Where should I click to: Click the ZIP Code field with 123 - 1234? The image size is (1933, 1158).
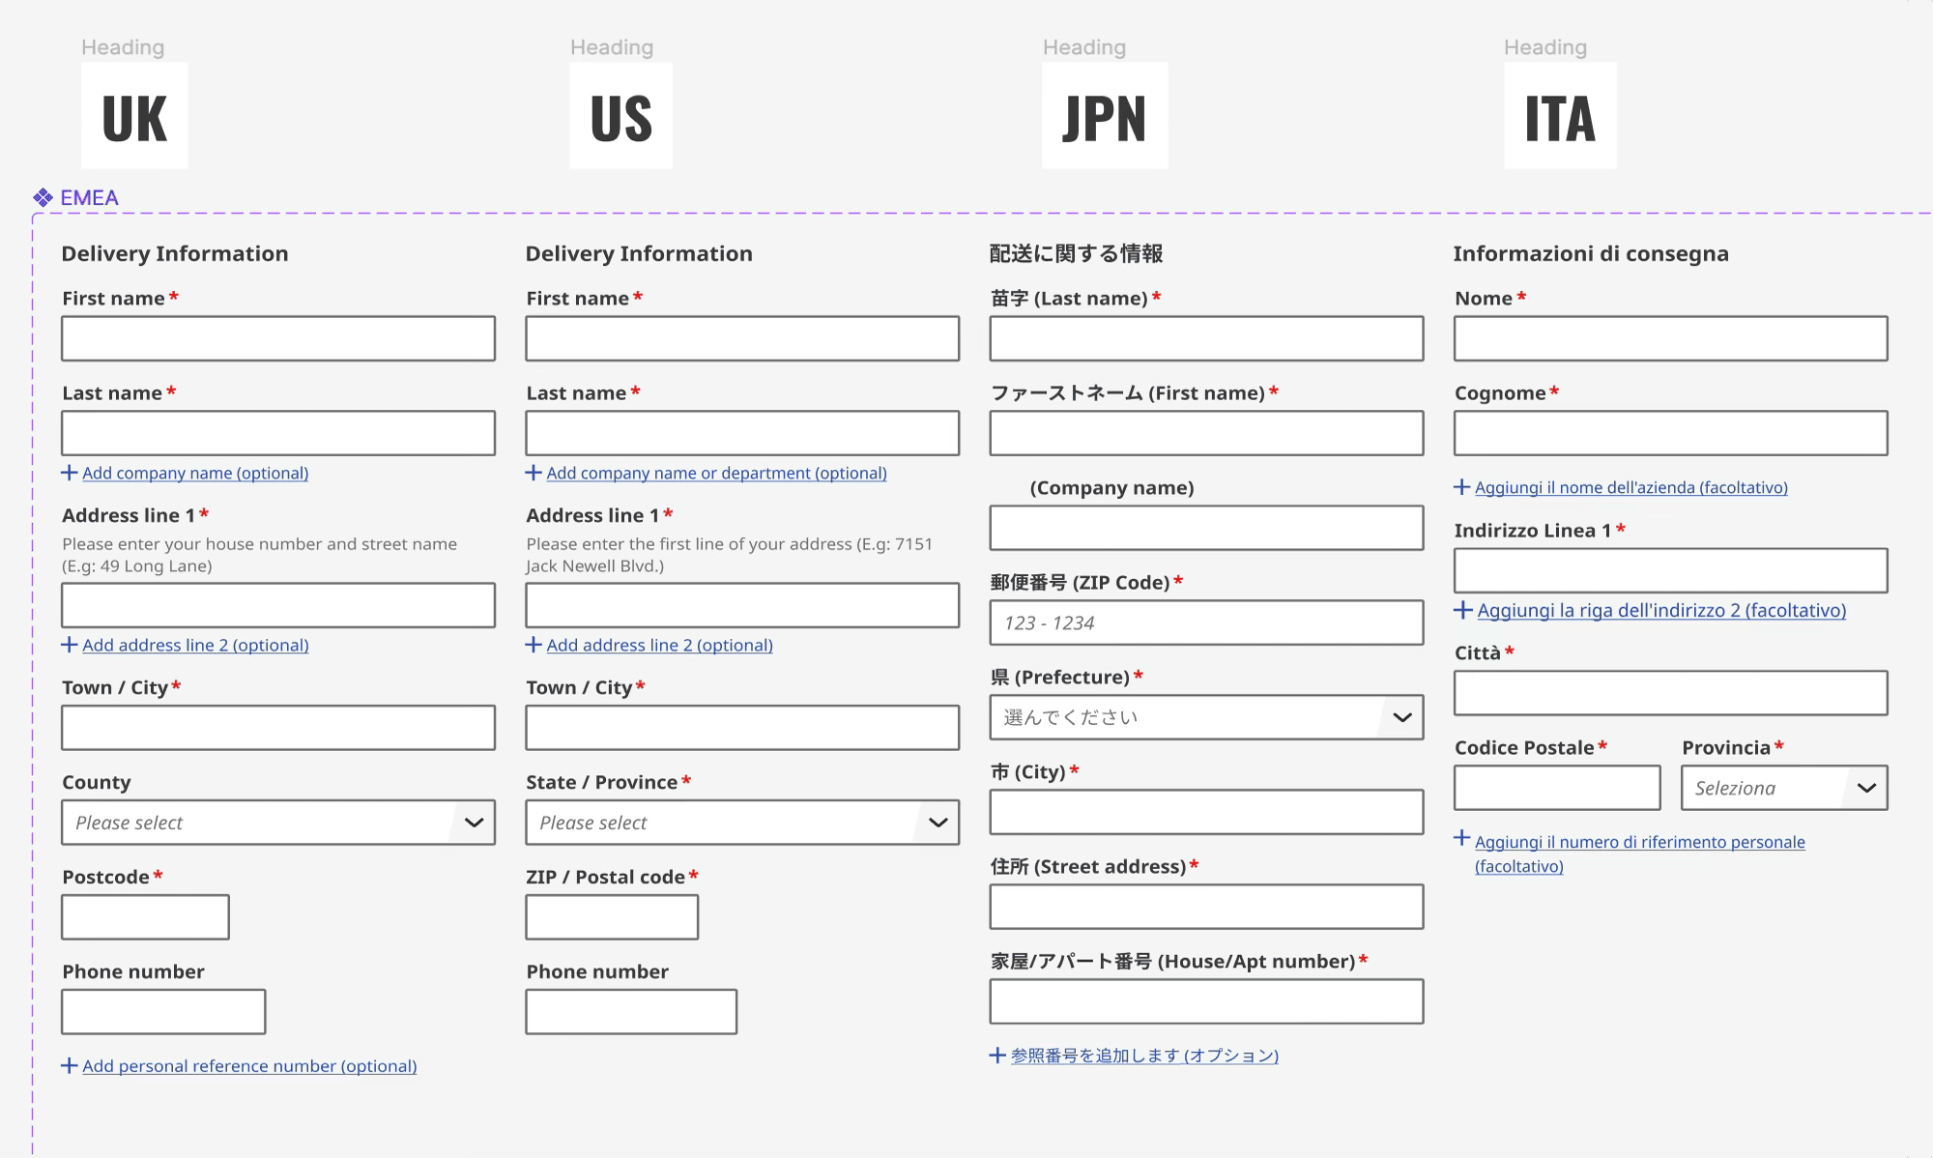[x=1205, y=622]
